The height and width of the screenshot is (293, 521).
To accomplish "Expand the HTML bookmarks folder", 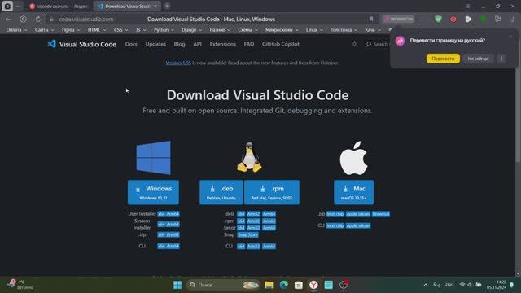I will [96, 30].
